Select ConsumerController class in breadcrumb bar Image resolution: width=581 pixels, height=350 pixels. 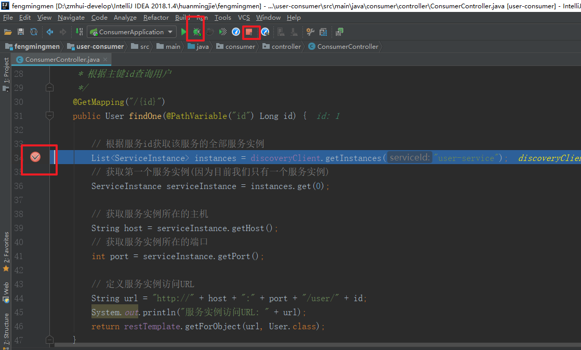pyautogui.click(x=344, y=46)
